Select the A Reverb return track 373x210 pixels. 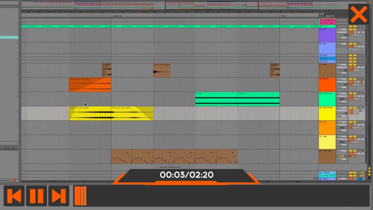tap(328, 173)
